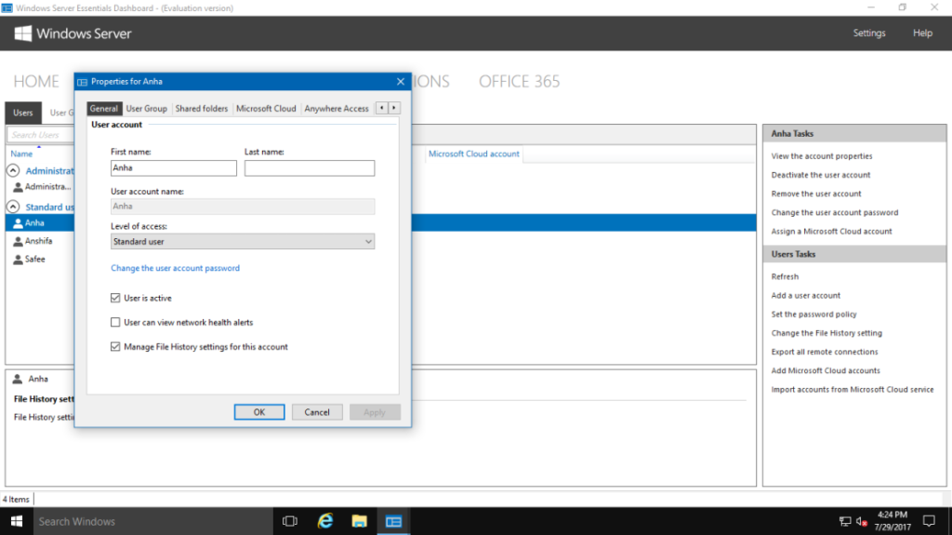Click the Search Windows taskbar box
This screenshot has height=535, width=952.
point(152,521)
